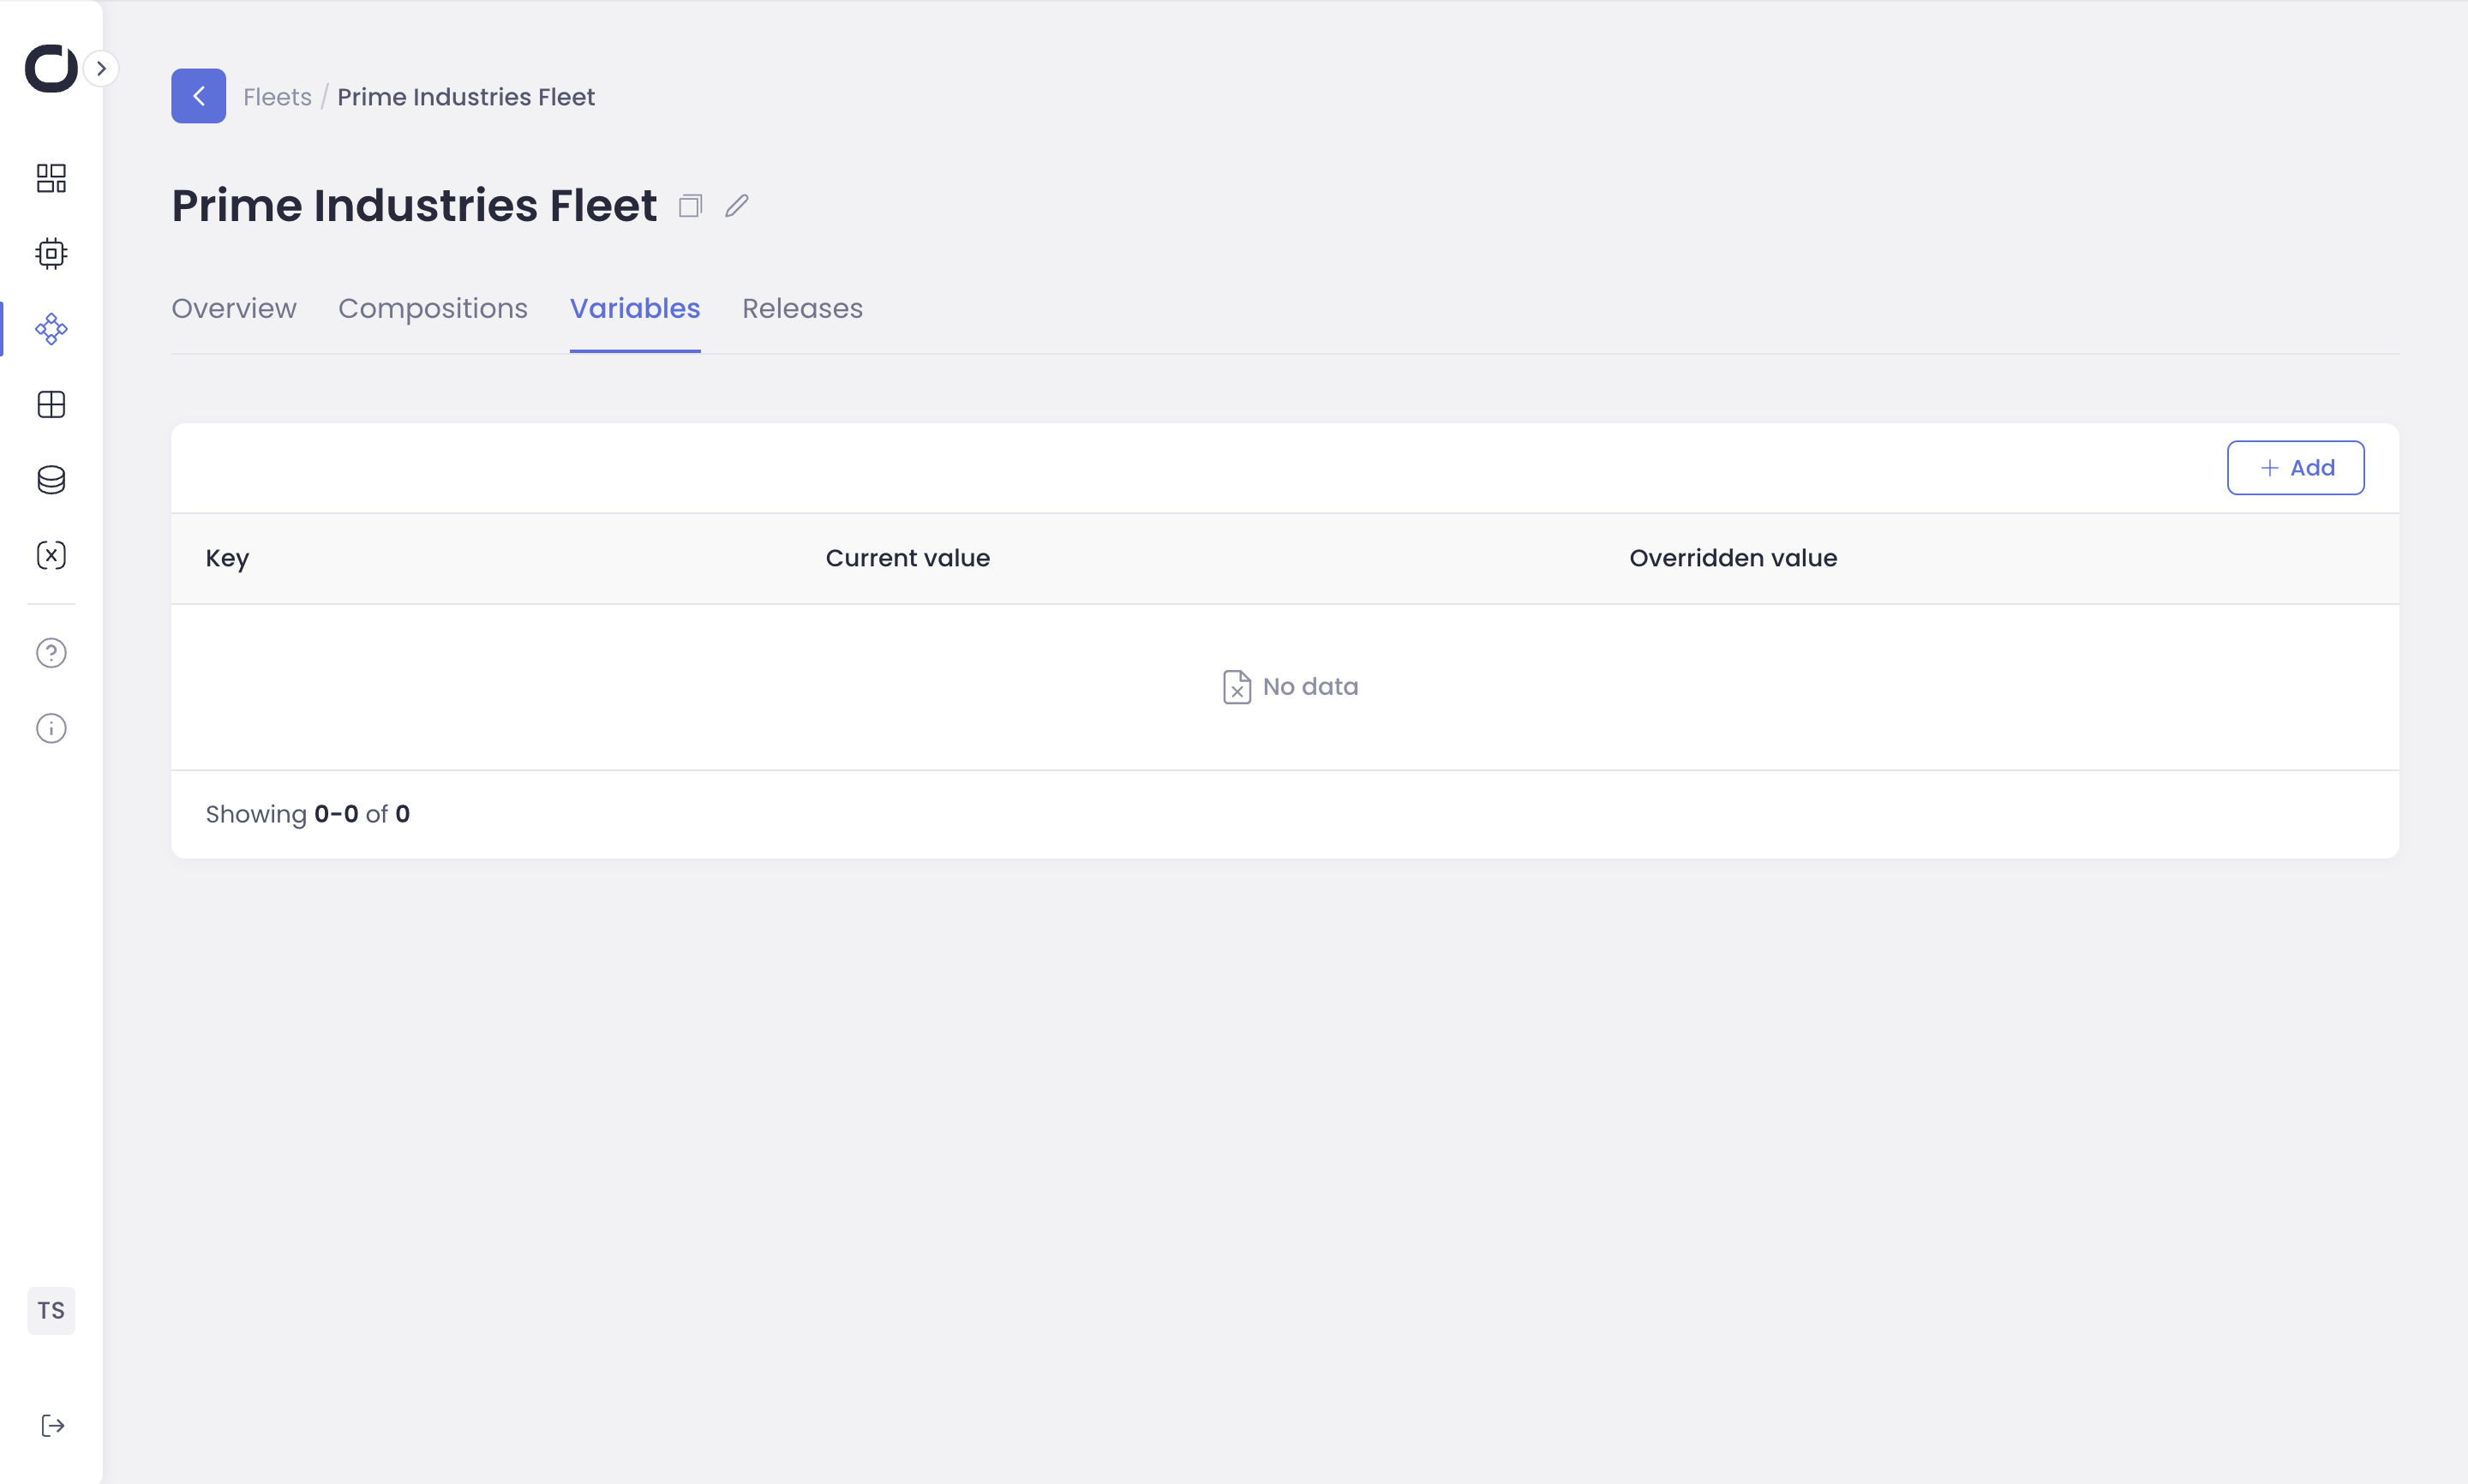Screen dimensions: 2468x1484
Task: Open the Releases tab
Action: tap(802, 308)
